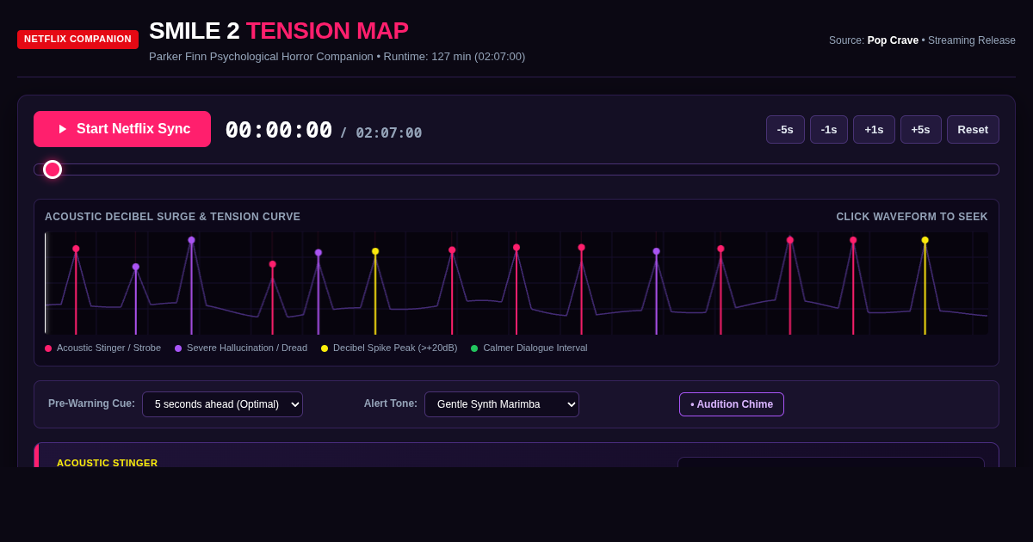Click the first purple hallucination marker
Viewport: 1033px width, 542px height.
136,267
